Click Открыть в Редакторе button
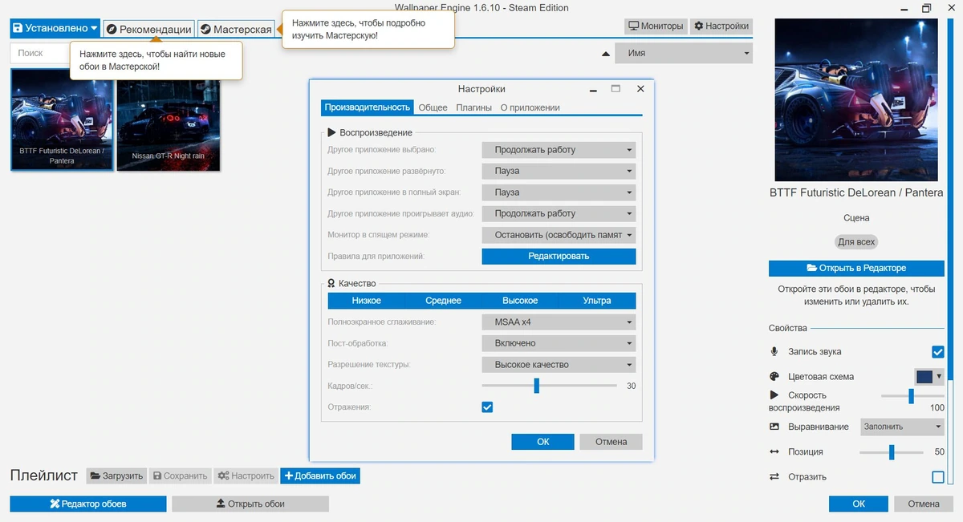Screen dimensions: 963x522 point(856,268)
